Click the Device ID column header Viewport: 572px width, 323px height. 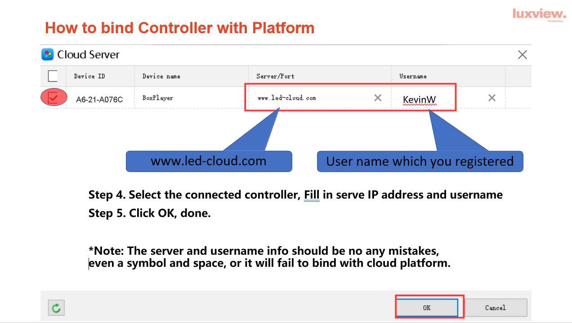pyautogui.click(x=89, y=76)
